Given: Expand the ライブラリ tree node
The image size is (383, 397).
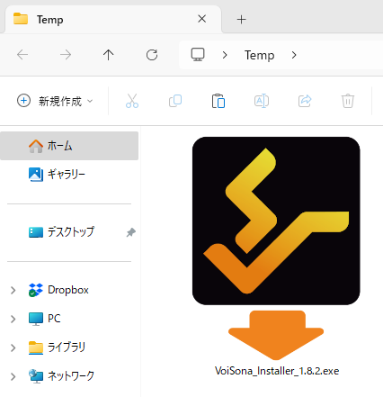Looking at the screenshot, I should (13, 347).
